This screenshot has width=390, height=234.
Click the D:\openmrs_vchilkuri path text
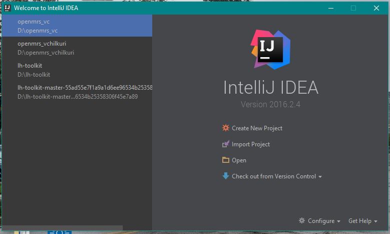click(46, 53)
